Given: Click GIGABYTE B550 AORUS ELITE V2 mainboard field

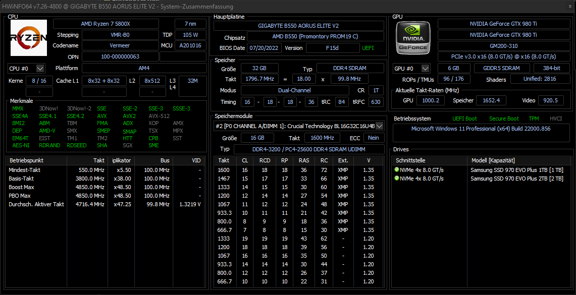Looking at the screenshot, I should coord(299,26).
